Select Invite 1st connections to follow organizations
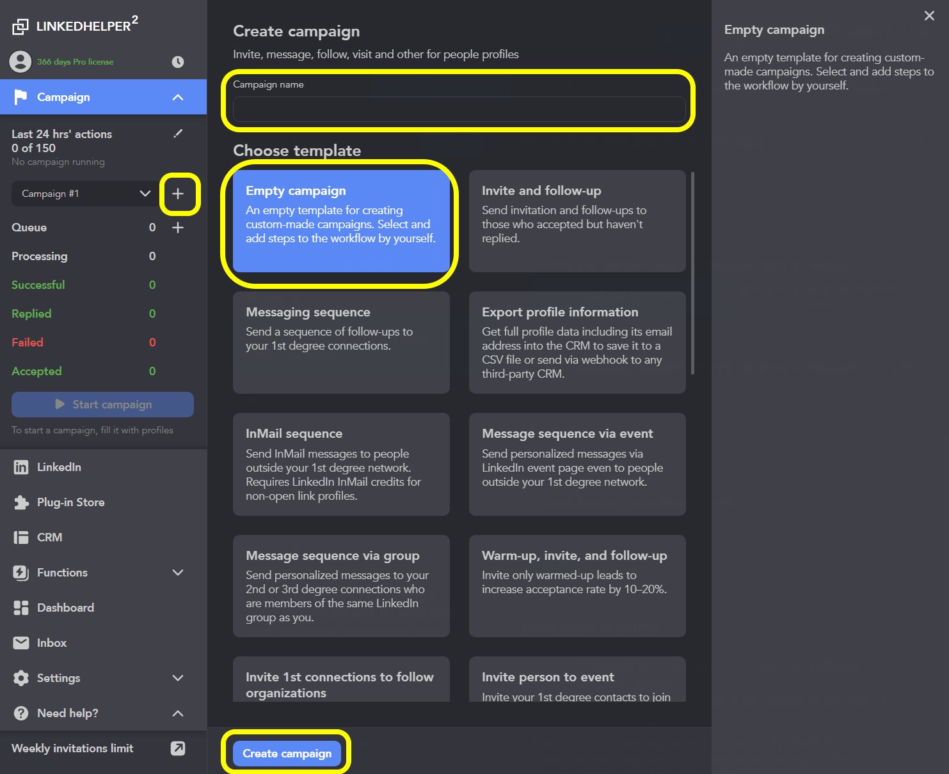 (341, 679)
